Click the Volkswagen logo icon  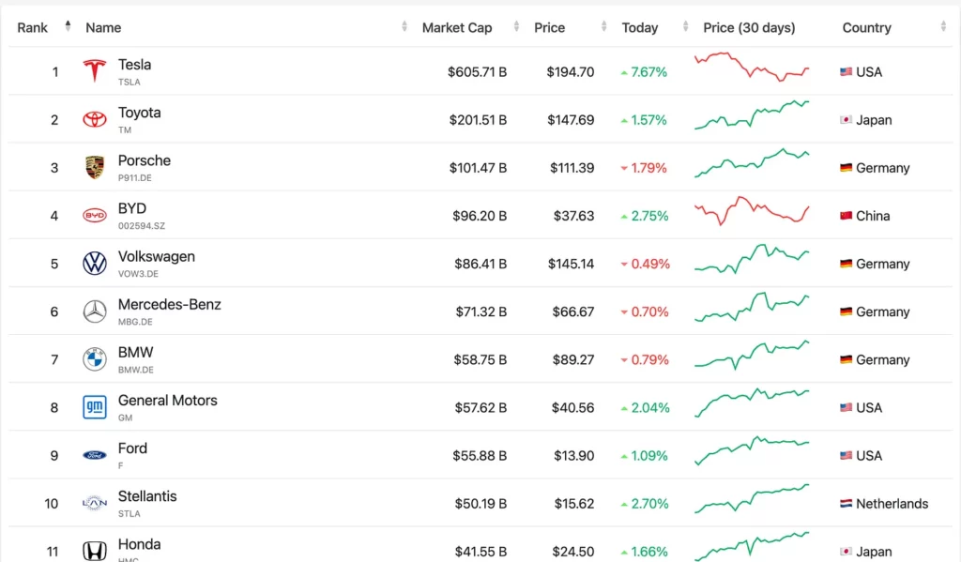pyautogui.click(x=95, y=264)
